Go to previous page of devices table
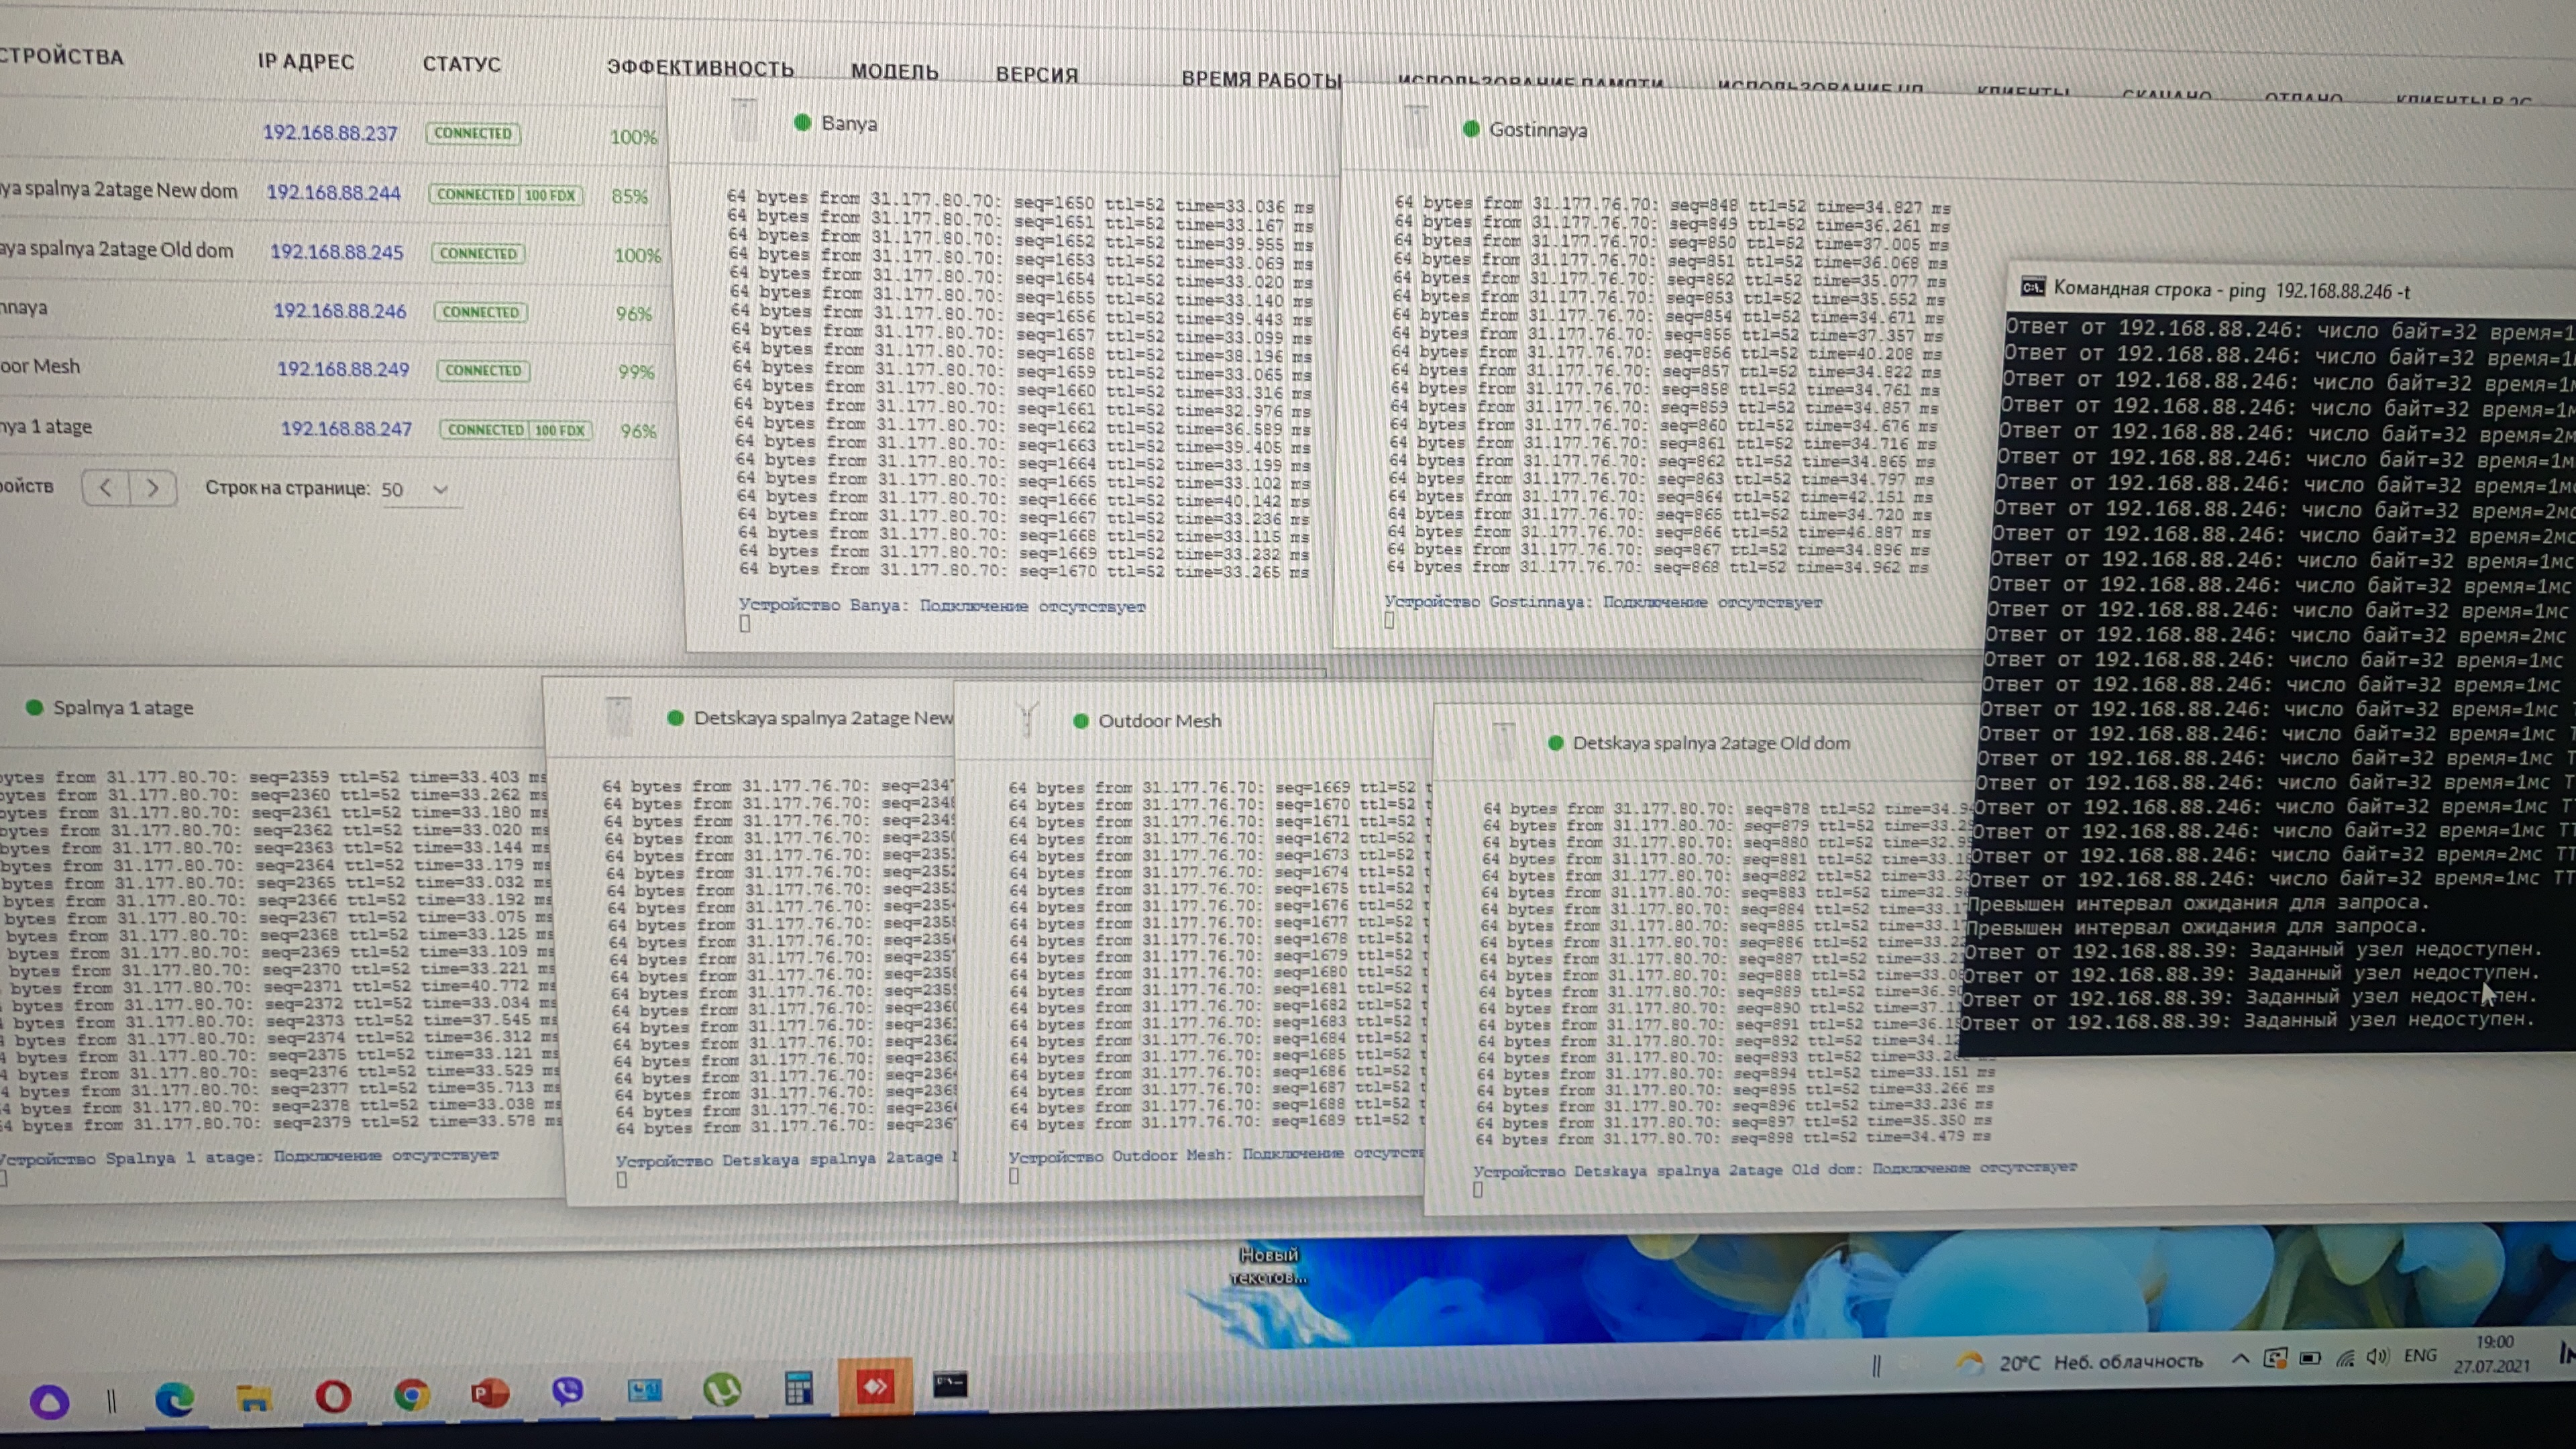The width and height of the screenshot is (2576, 1449). coord(106,487)
